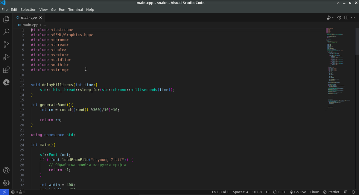Toggle keep-window-above chevron in title bar
The width and height of the screenshot is (359, 195).
click(338, 3)
